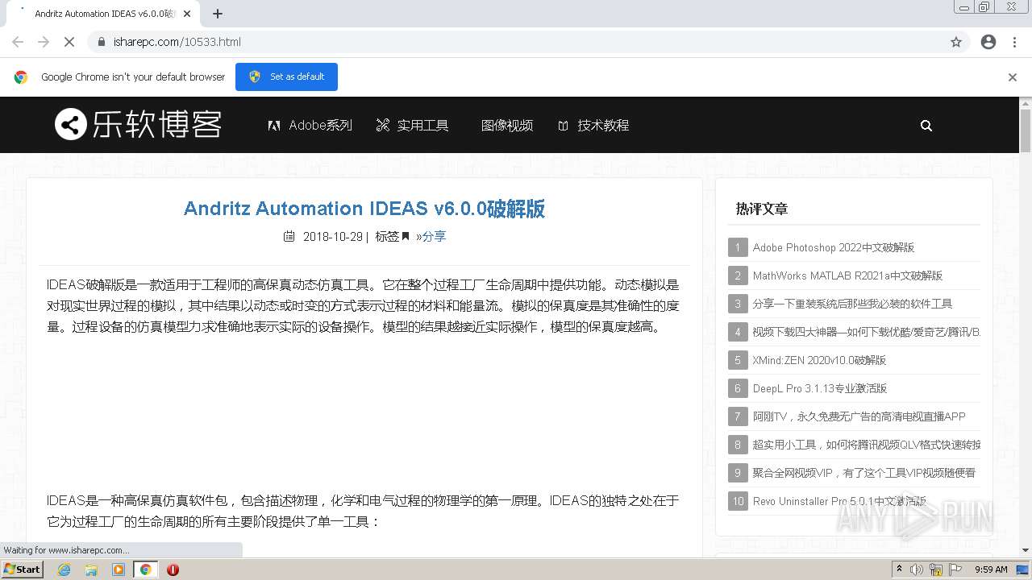1032x580 pixels.
Task: Click rank badge number 1
Action: coord(738,247)
